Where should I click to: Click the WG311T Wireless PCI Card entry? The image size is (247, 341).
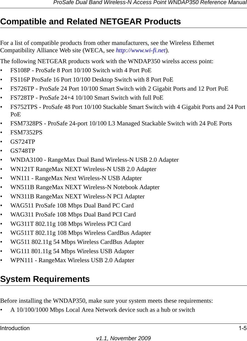71,224
